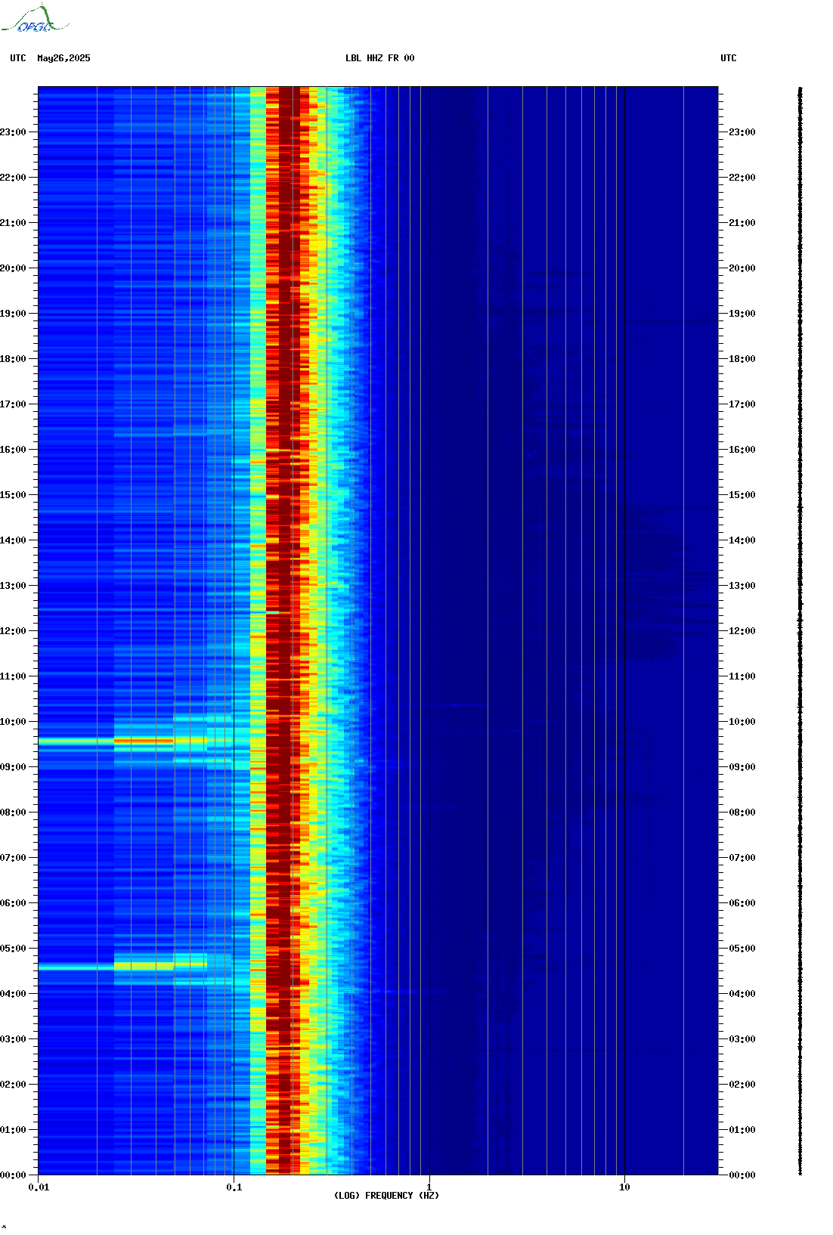
Task: Select the date text May26,2025
Action: [63, 58]
